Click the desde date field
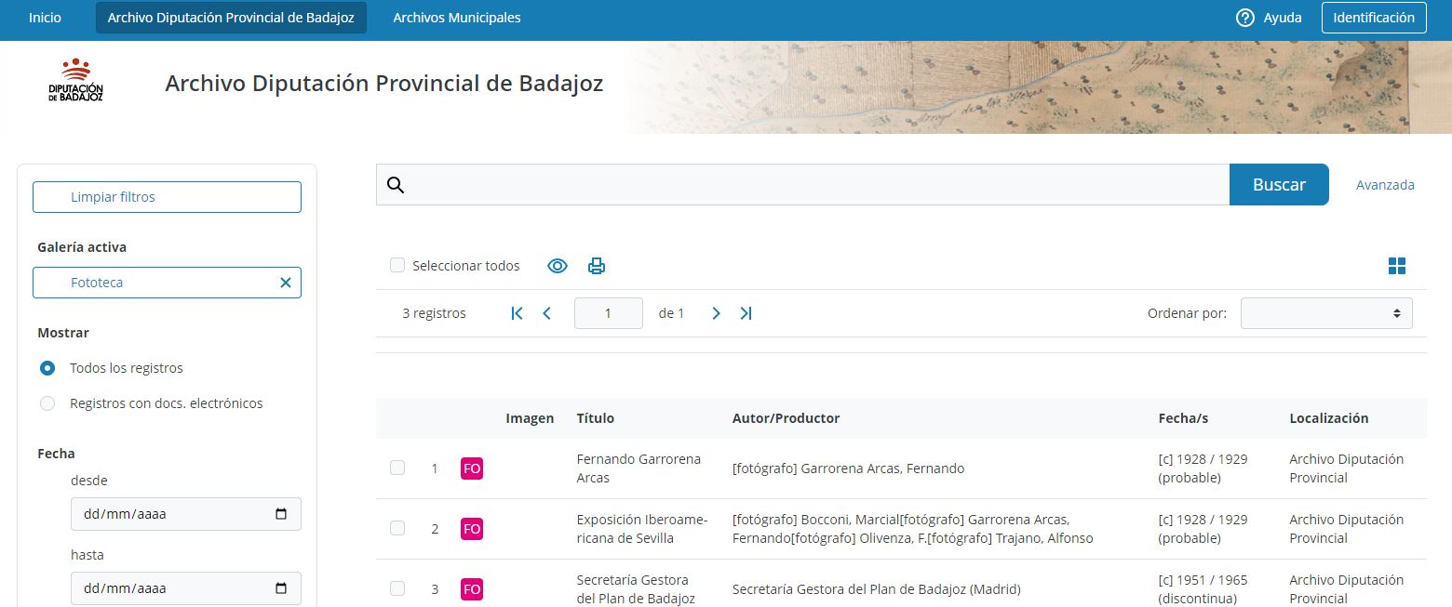Viewport: 1452px width, 607px height. [185, 513]
